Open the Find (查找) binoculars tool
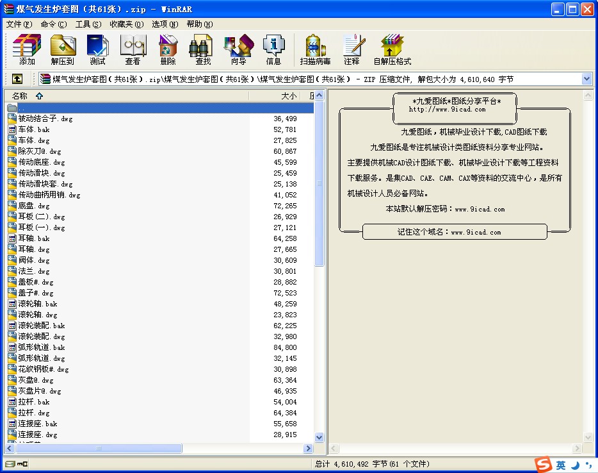Viewport: 598px width, 473px height. (203, 50)
